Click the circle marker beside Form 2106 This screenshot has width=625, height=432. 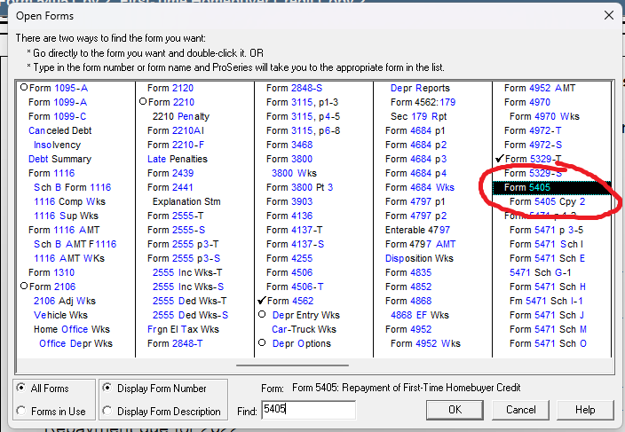pos(24,287)
